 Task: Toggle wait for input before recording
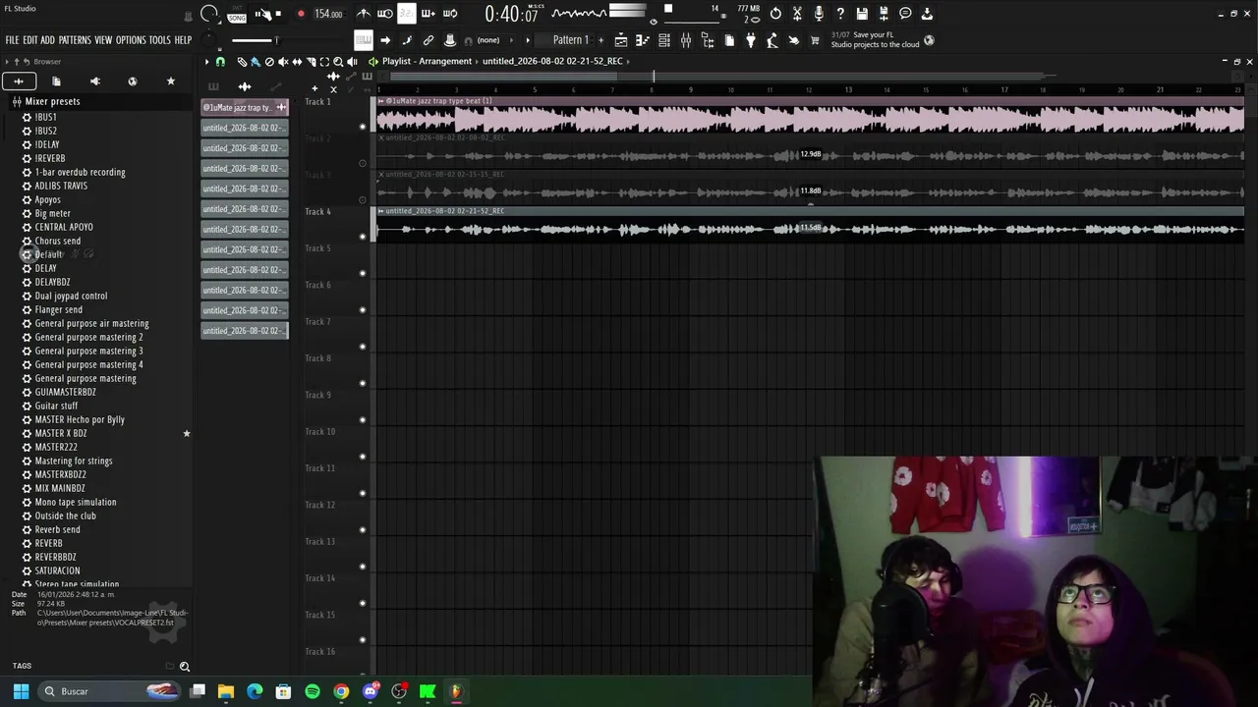[x=385, y=14]
